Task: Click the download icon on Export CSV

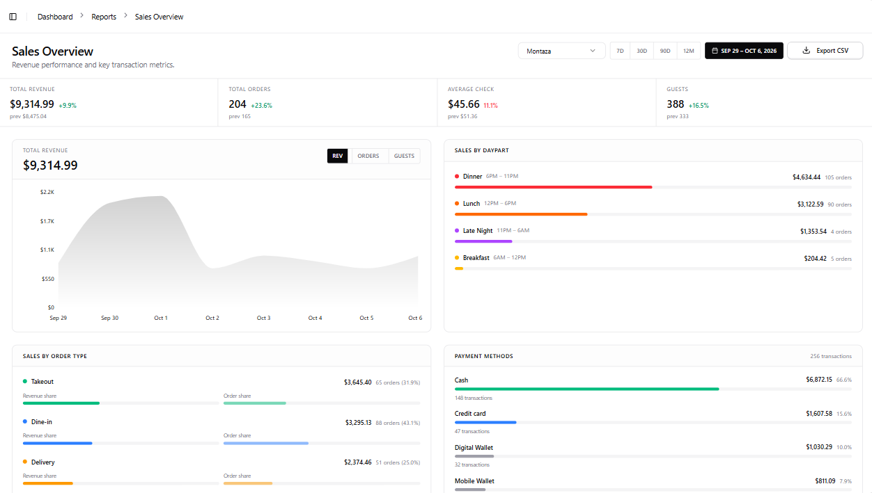Action: pos(807,51)
